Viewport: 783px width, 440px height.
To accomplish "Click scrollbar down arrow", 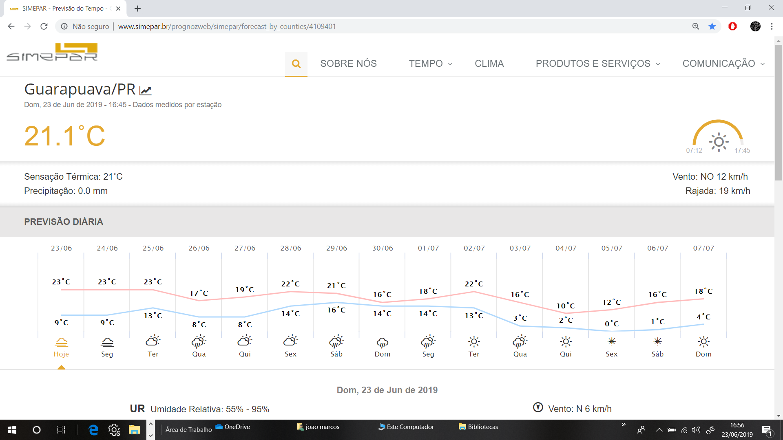I will click(779, 416).
